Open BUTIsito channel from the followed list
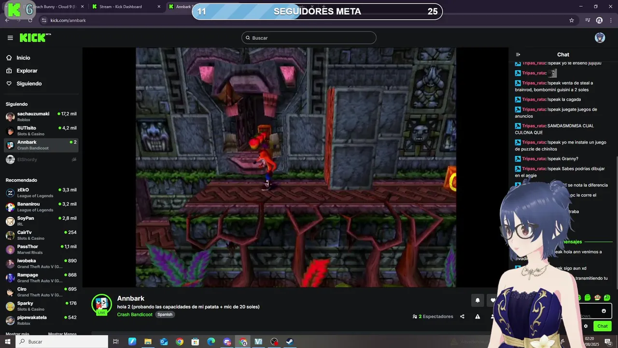Image resolution: width=618 pixels, height=348 pixels. [x=41, y=130]
